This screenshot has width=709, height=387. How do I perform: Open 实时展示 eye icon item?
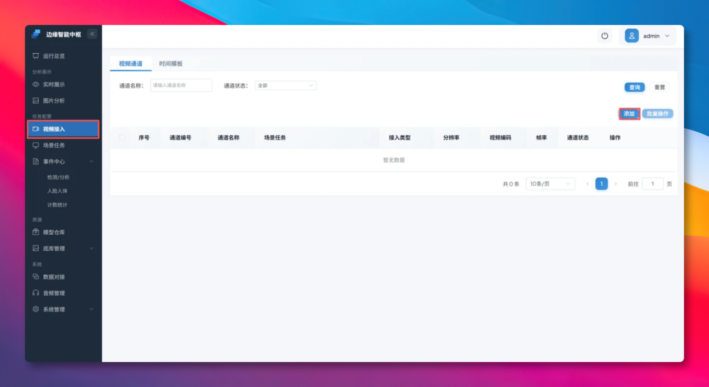click(35, 85)
